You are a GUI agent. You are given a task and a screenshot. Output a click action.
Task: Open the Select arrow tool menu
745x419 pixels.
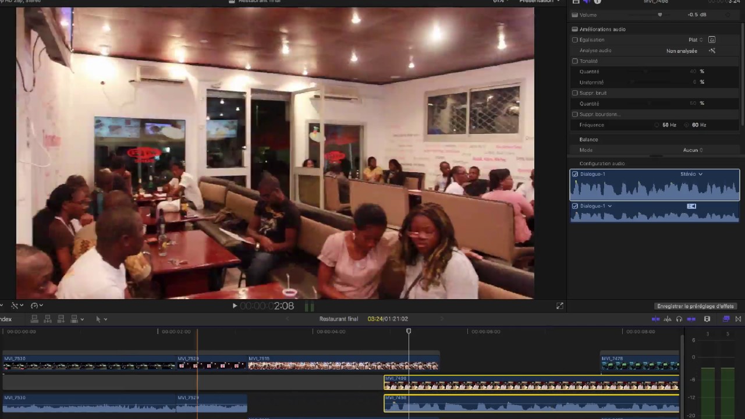(101, 319)
